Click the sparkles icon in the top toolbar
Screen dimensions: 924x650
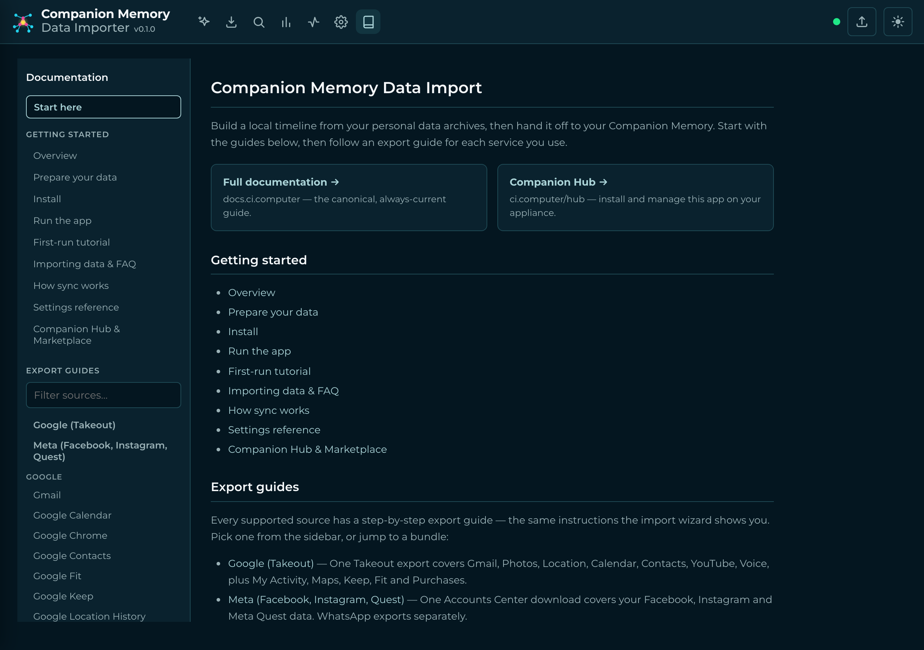point(204,22)
